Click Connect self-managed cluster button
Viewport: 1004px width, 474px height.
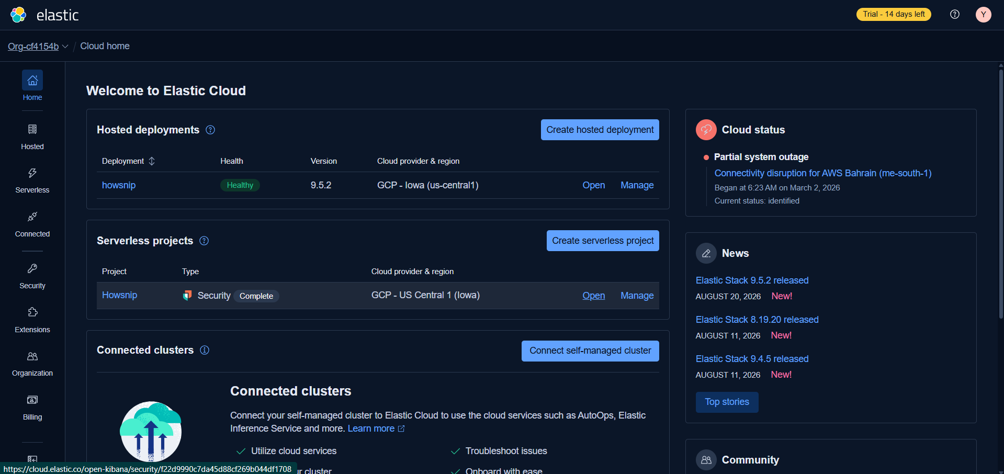(x=590, y=351)
